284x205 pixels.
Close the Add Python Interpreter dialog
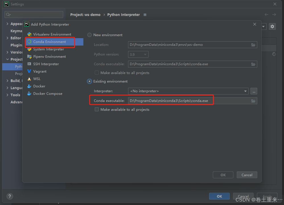pyautogui.click(x=255, y=24)
